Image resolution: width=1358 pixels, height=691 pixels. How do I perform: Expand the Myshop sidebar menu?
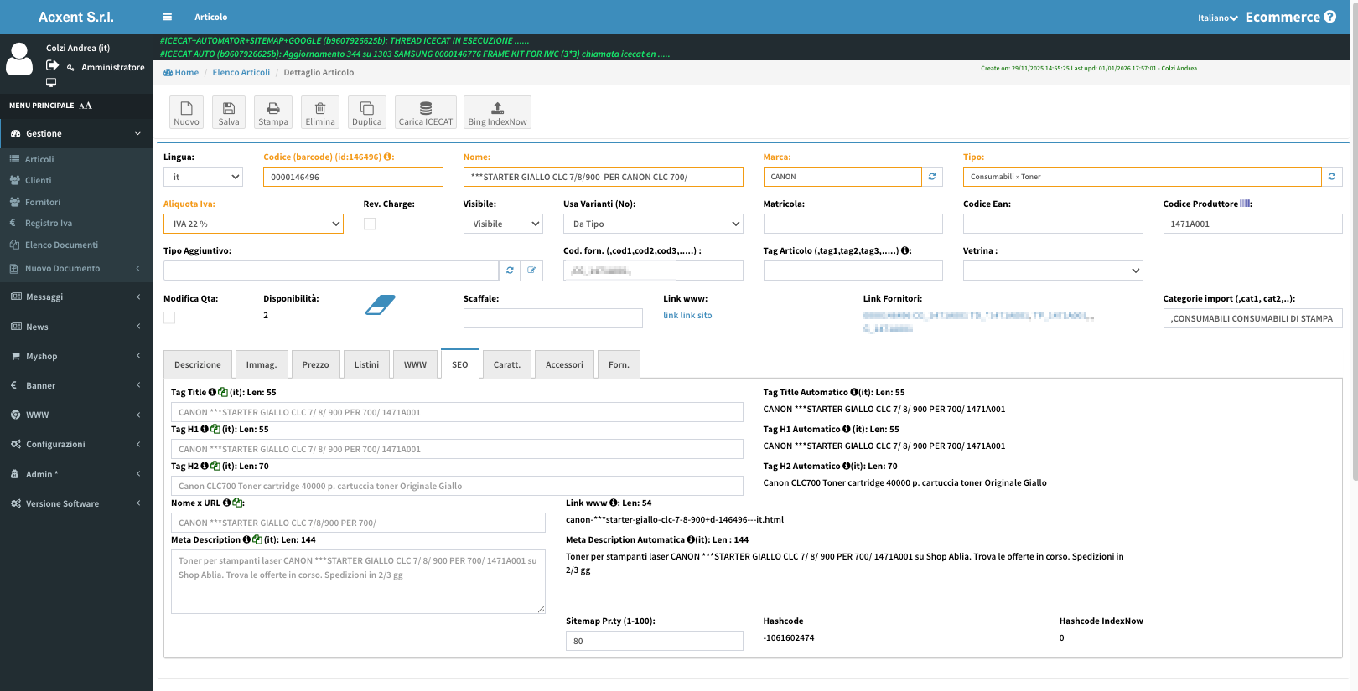(x=76, y=357)
